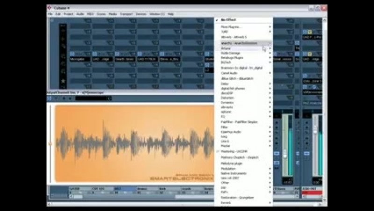Open Betabugs Plugins submenu
Screen dimensions: 374x211
pos(244,58)
